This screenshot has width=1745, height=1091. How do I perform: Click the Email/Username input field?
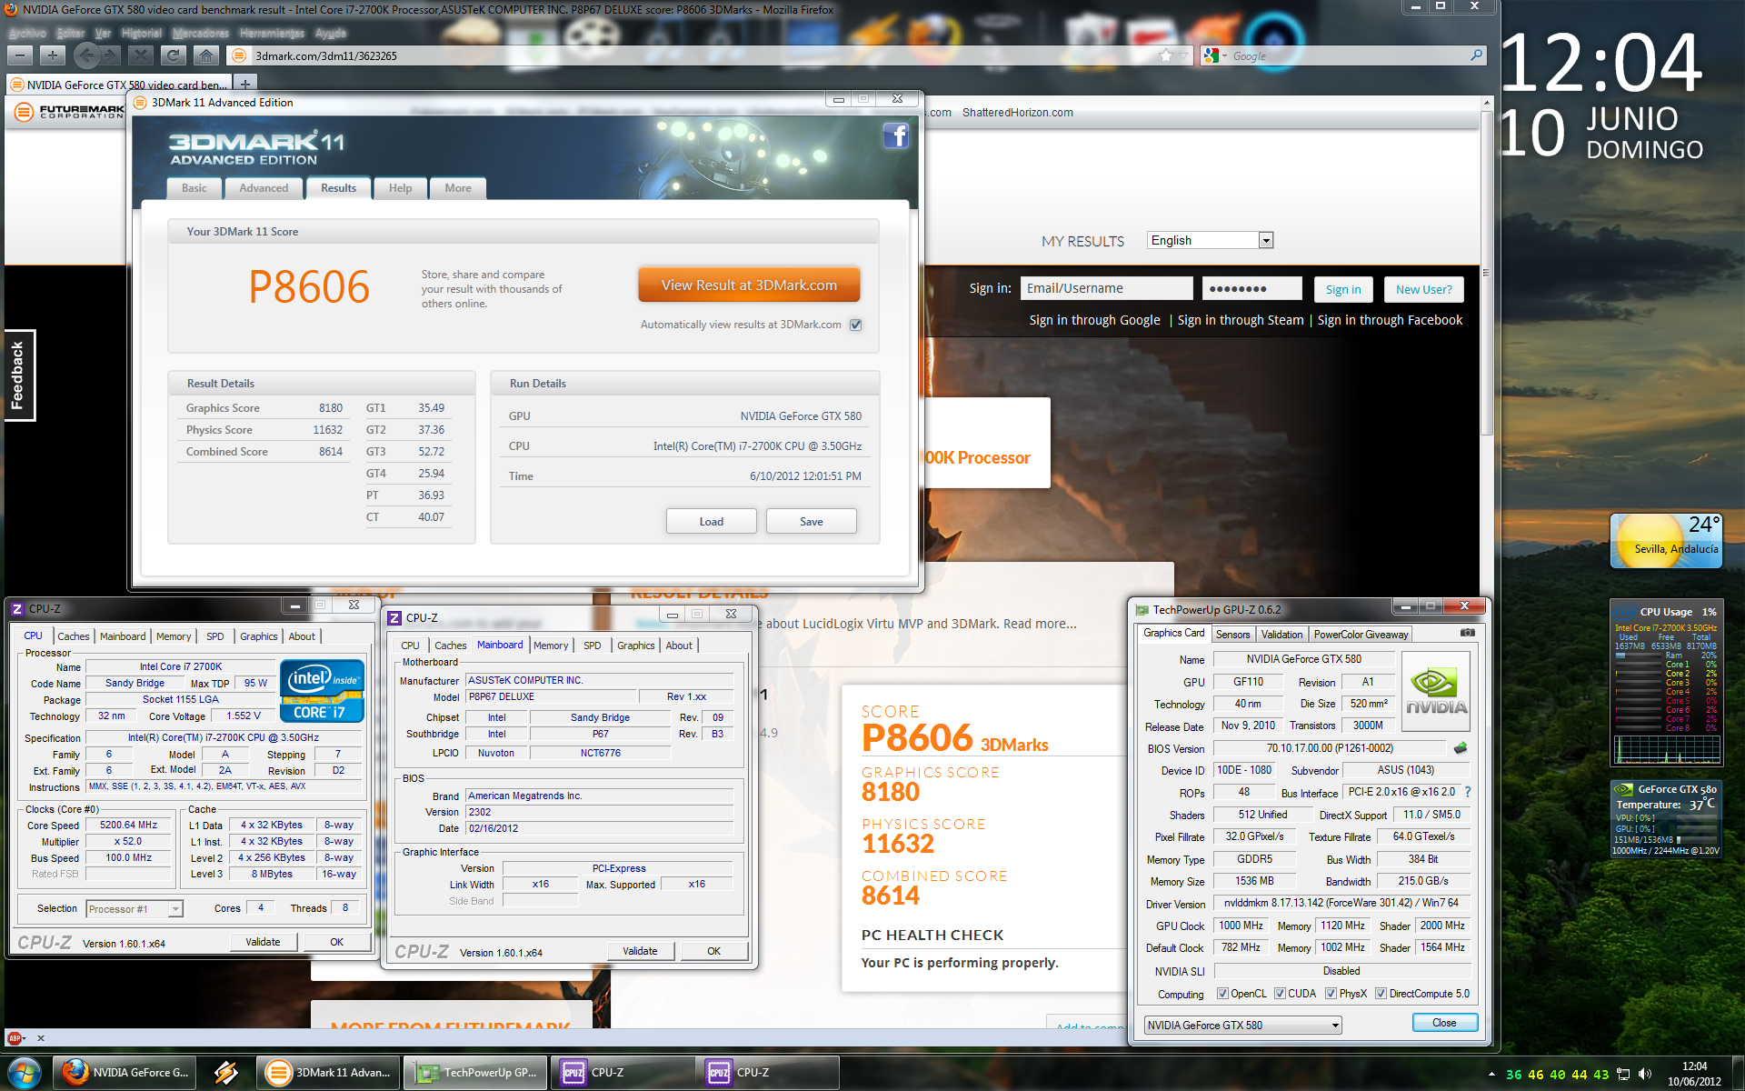tap(1106, 288)
